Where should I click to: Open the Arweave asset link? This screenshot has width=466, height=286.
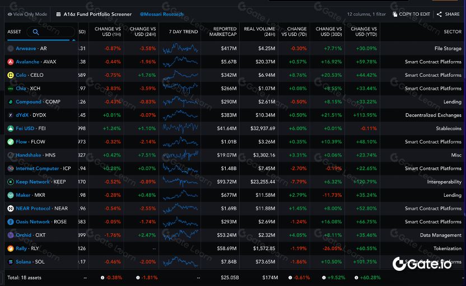click(26, 49)
